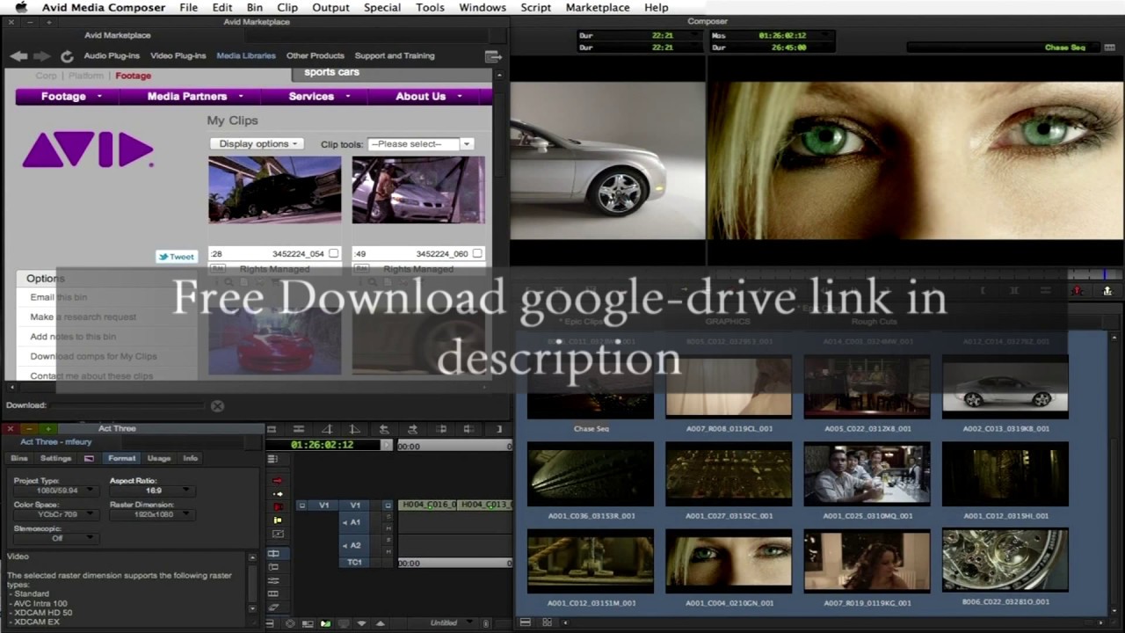
Task: Open the Raster Dimension dropdown showing 1920x1080
Action: 151,514
